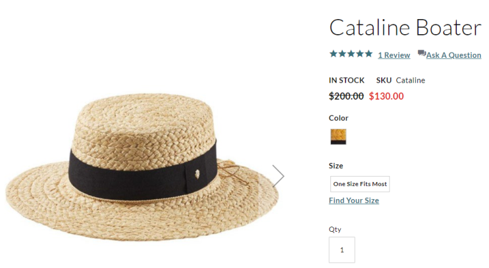Open the Ask A Question link
This screenshot has width=489, height=268.
click(x=453, y=55)
